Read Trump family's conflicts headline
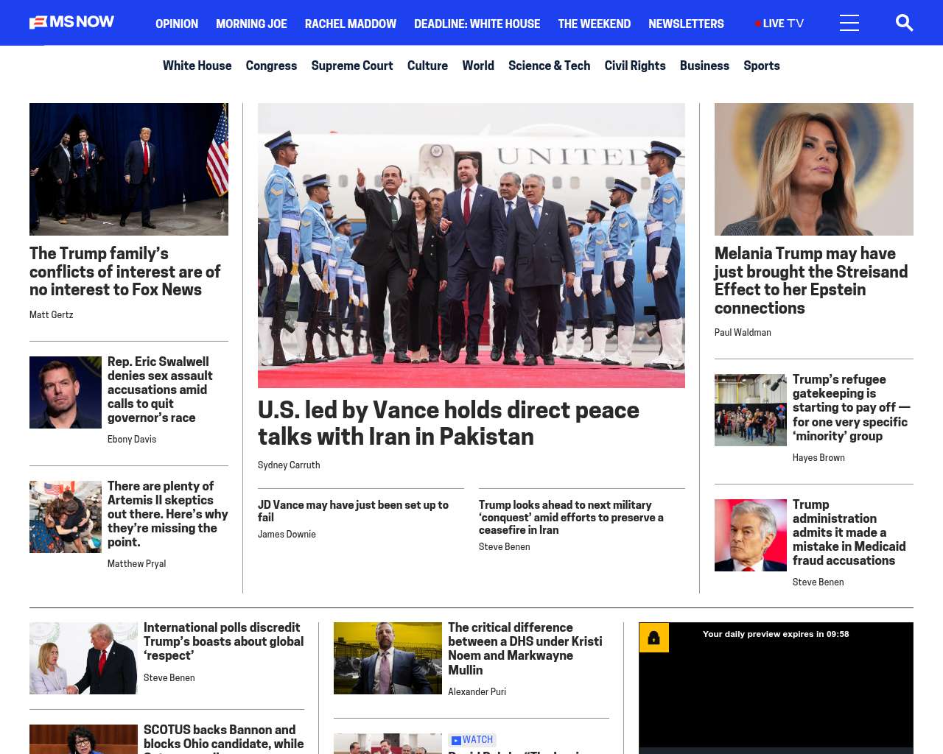Screen dimensions: 943x754 (125, 272)
